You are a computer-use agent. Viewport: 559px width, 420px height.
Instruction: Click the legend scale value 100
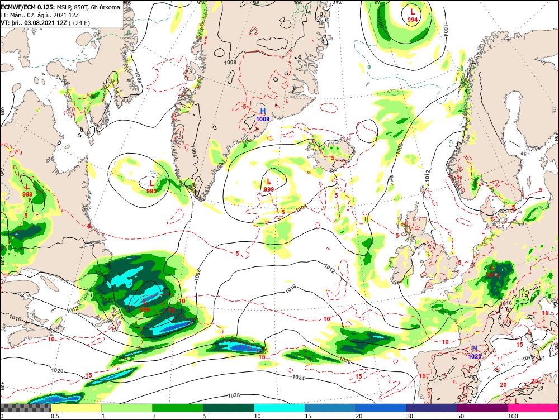pyautogui.click(x=513, y=416)
